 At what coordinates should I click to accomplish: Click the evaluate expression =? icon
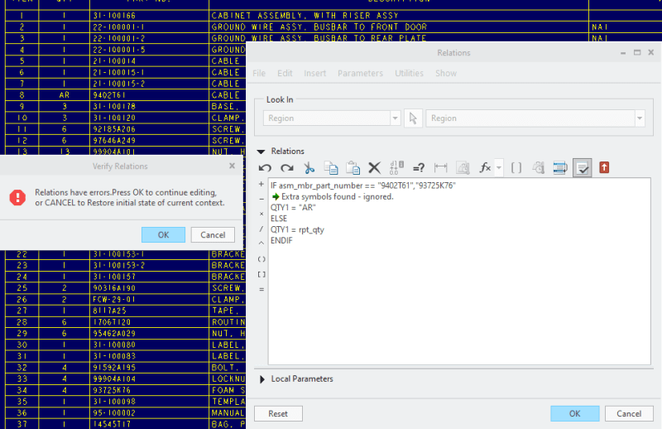(x=419, y=168)
